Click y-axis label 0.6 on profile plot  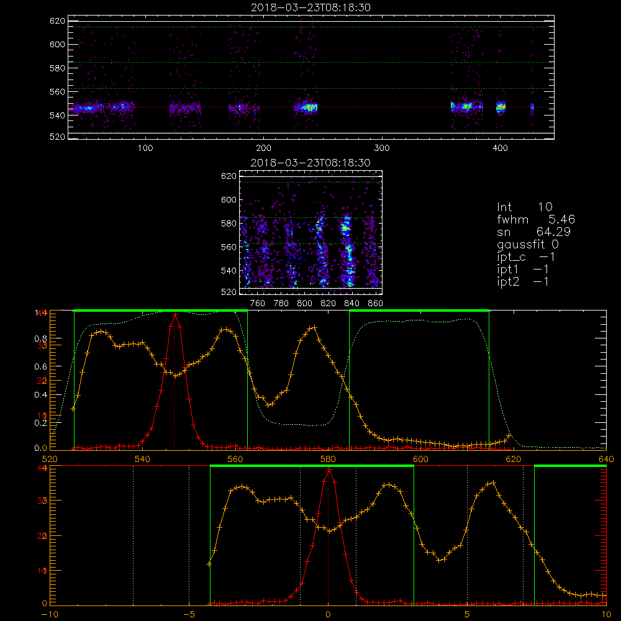pyautogui.click(x=40, y=367)
